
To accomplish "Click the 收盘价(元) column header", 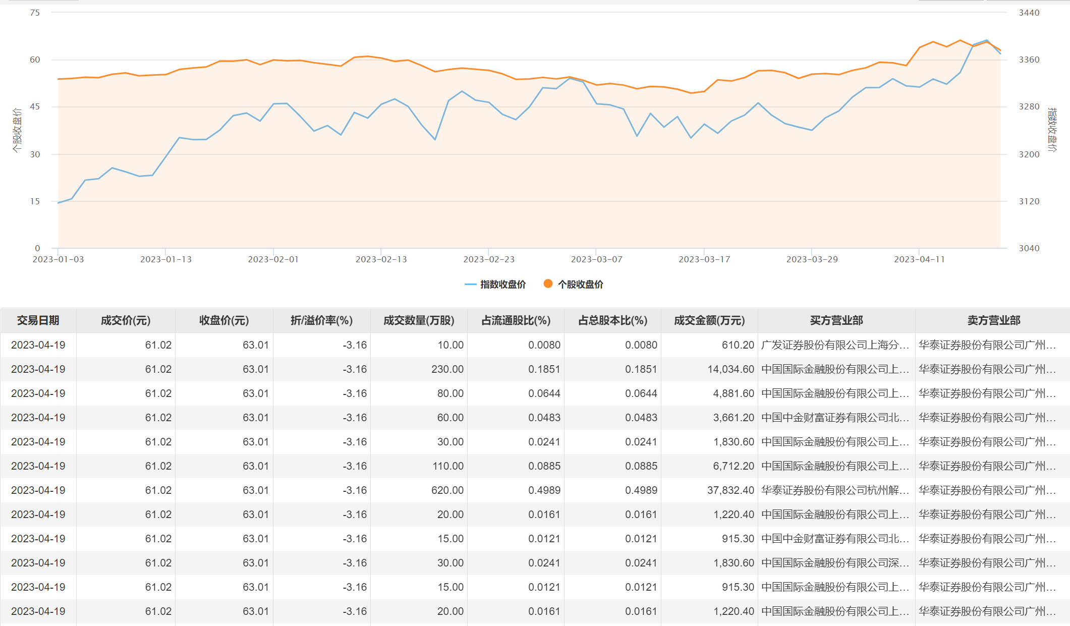I will [223, 320].
